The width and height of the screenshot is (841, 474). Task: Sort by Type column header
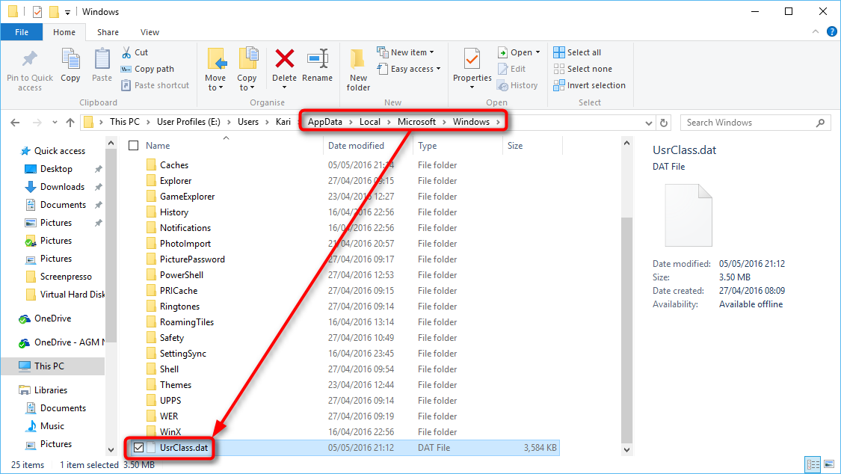click(458, 145)
